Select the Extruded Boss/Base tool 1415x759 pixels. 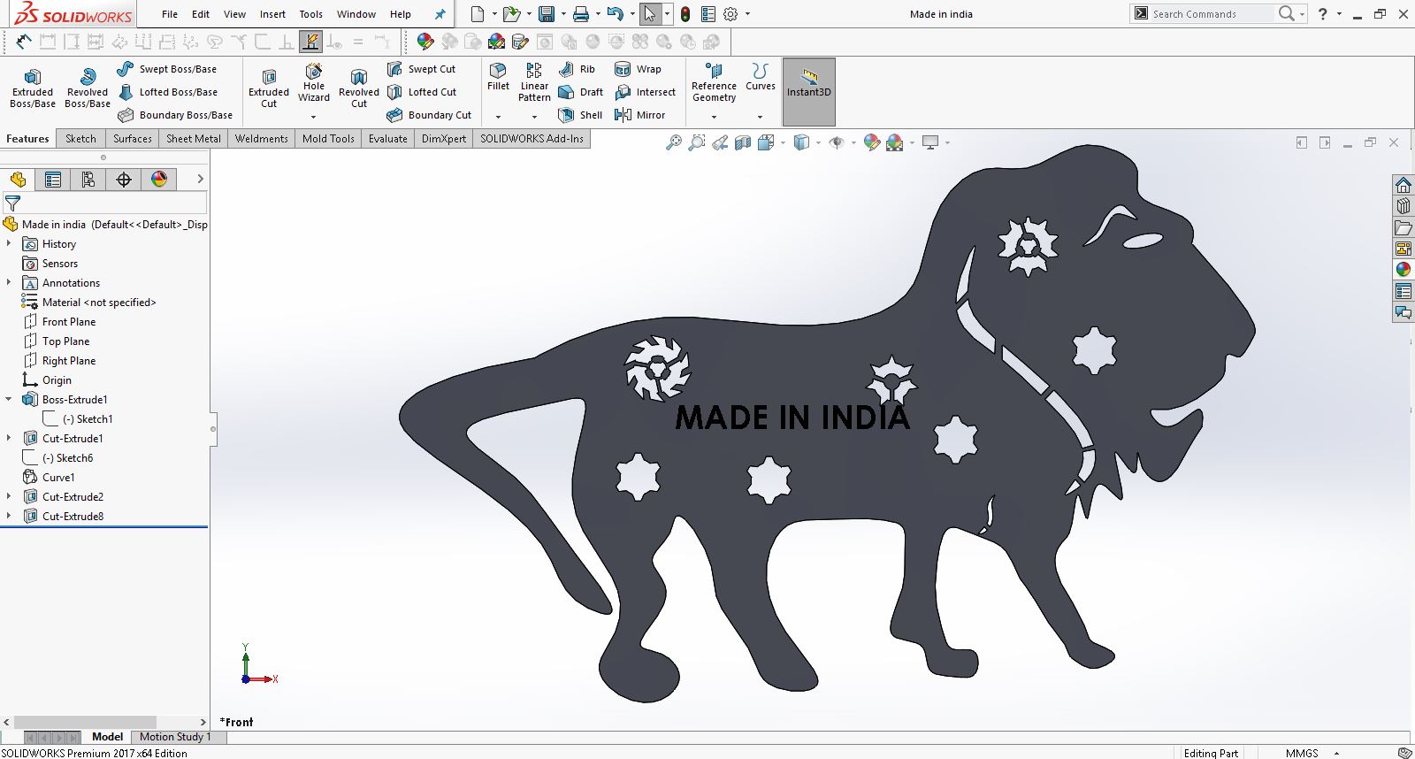pyautogui.click(x=33, y=88)
